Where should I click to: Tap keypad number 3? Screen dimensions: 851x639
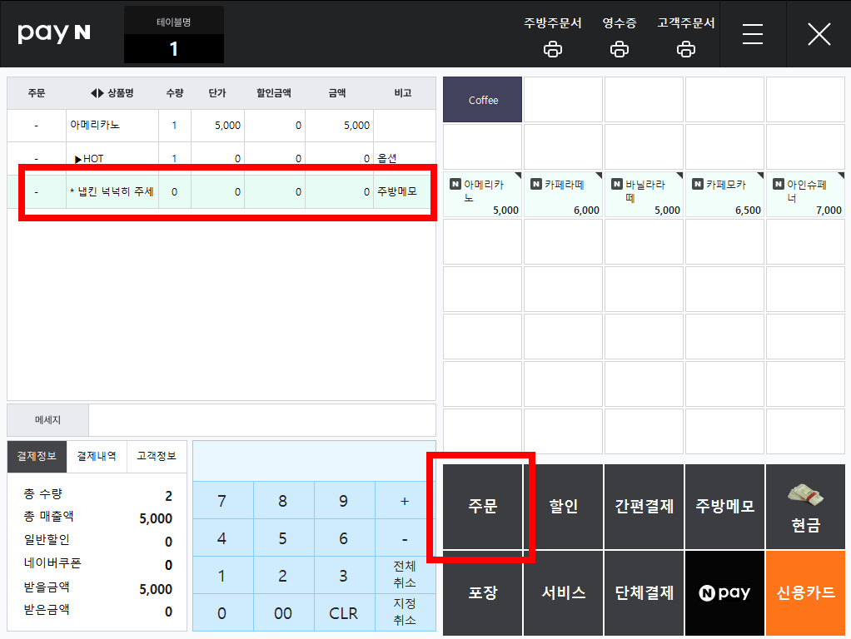tap(344, 576)
